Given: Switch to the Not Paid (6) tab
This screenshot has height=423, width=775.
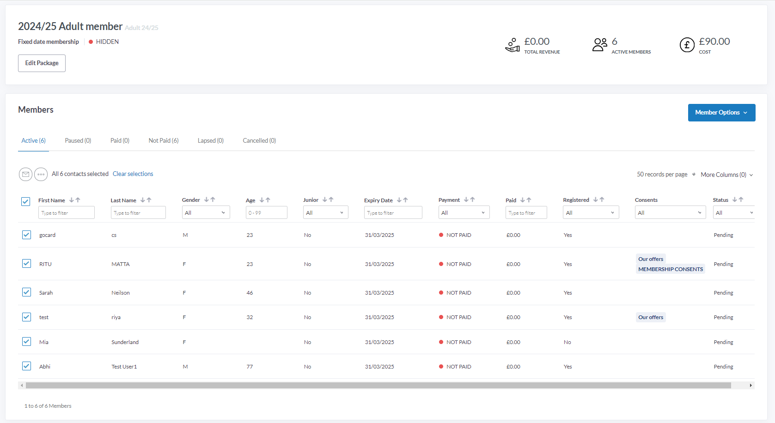Looking at the screenshot, I should (164, 140).
